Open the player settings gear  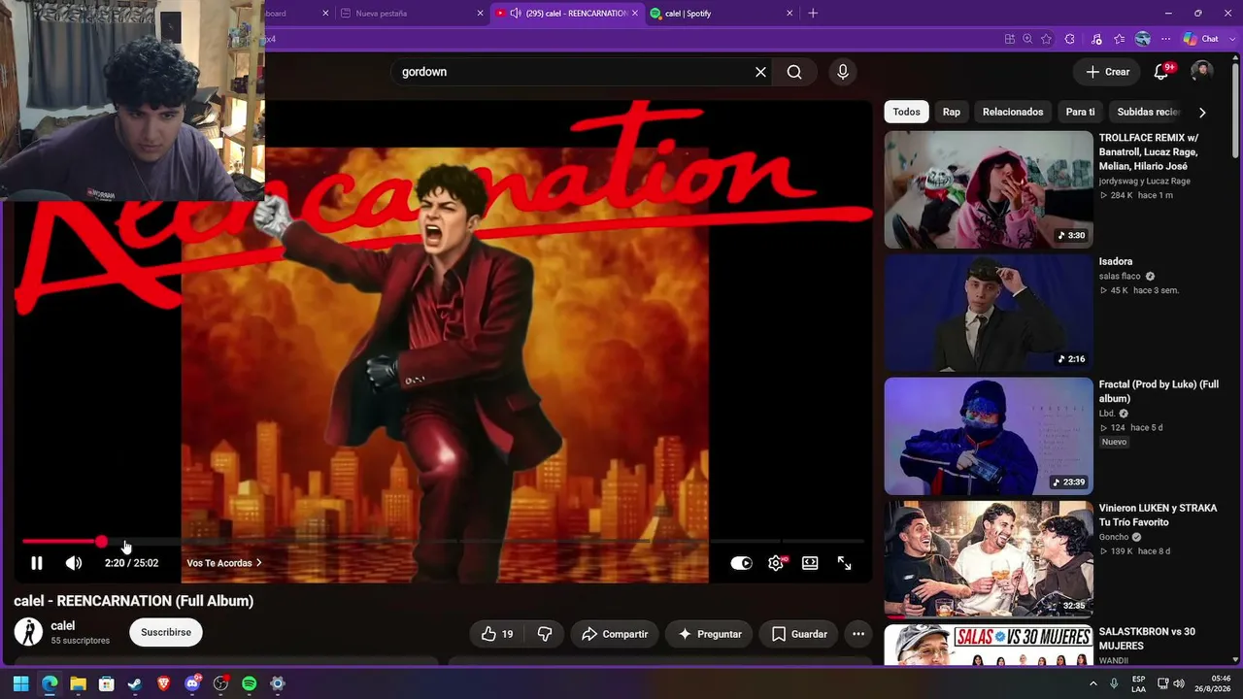[776, 563]
